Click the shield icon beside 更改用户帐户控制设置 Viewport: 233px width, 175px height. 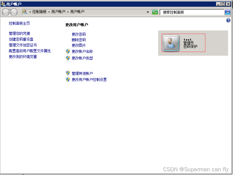pos(68,80)
